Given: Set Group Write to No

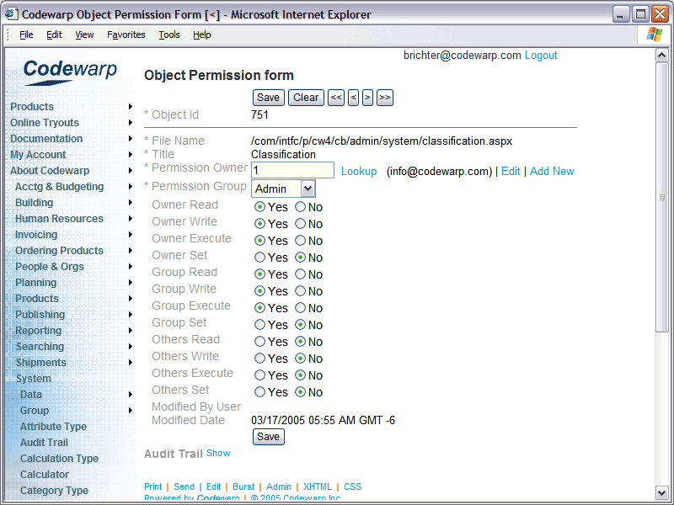Looking at the screenshot, I should [300, 290].
